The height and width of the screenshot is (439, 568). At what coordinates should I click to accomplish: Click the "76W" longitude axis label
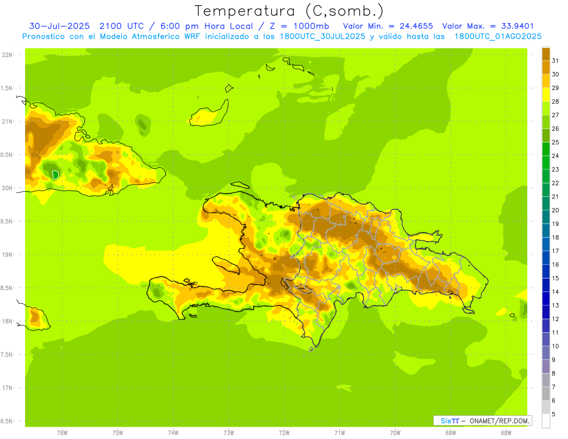[x=62, y=433]
